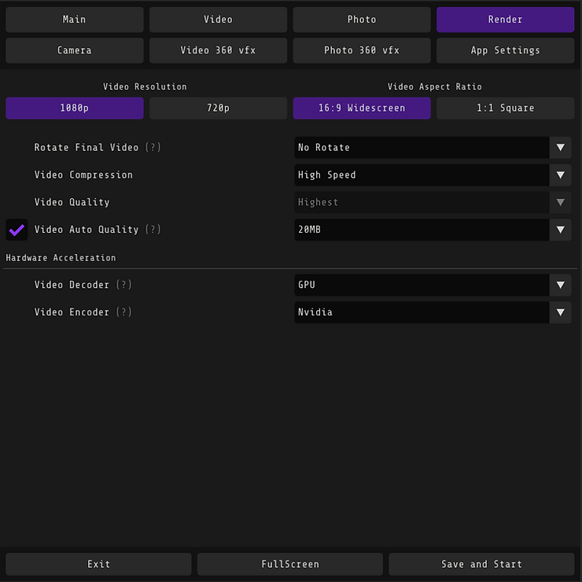The height and width of the screenshot is (582, 582).
Task: Toggle FullScreen mode button
Action: click(x=290, y=564)
